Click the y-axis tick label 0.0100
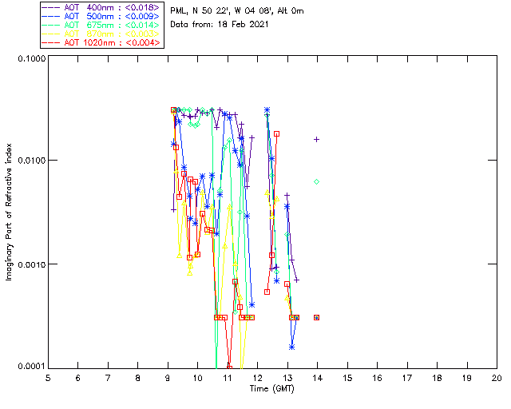The image size is (511, 409). 31,161
